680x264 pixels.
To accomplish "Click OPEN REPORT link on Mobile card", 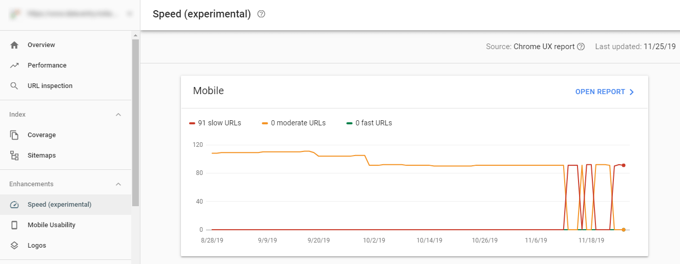I will pos(605,92).
